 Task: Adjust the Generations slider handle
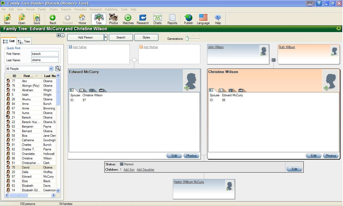pyautogui.click(x=187, y=38)
